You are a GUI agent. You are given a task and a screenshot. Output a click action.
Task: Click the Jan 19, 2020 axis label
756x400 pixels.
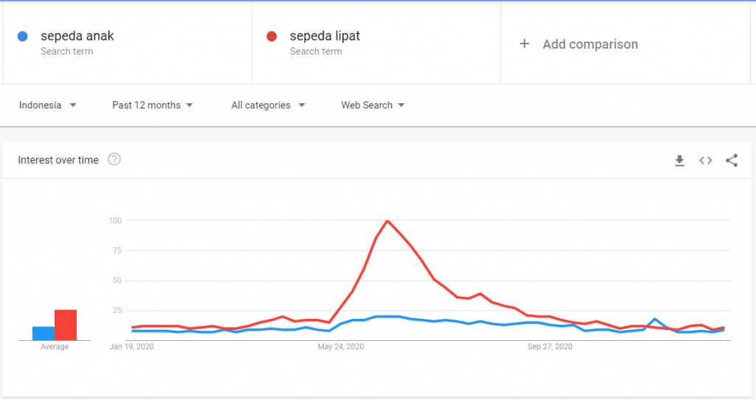132,346
